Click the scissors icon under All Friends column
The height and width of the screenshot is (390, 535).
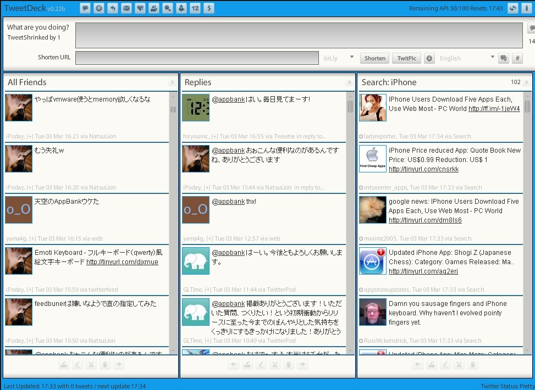point(91,364)
